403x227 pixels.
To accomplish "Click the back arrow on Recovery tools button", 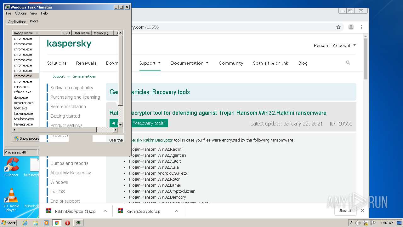I will [x=113, y=123].
